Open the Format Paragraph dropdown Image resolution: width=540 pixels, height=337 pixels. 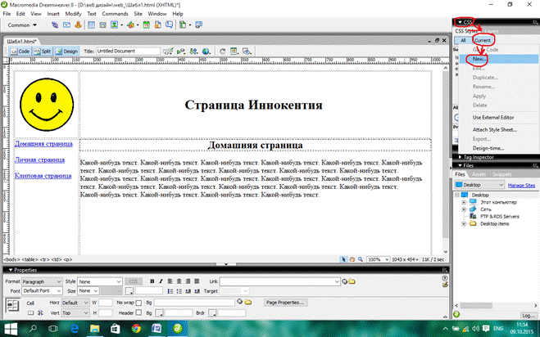(x=42, y=281)
